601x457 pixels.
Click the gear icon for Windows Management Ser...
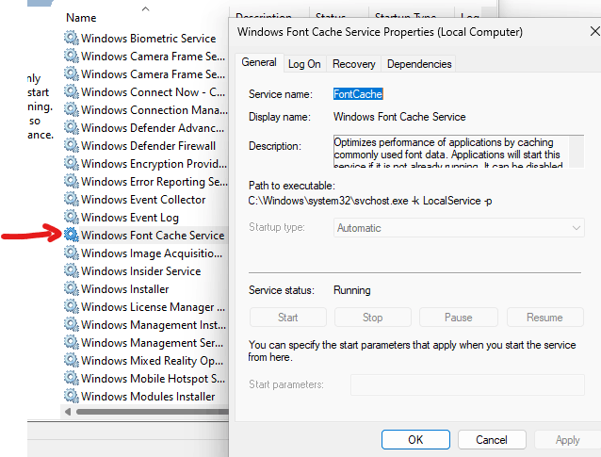[x=72, y=342]
